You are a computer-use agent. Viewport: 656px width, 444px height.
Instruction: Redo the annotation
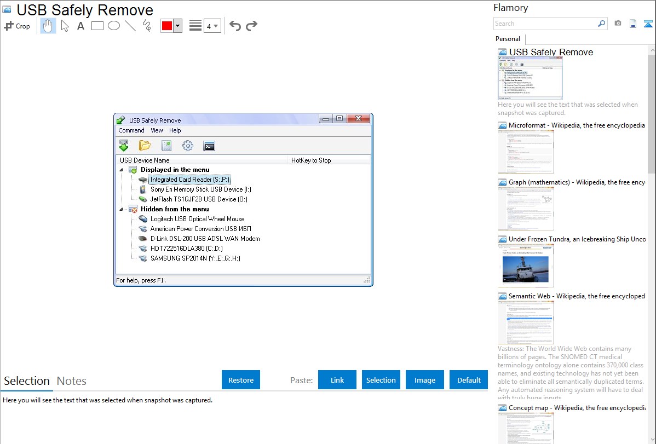click(251, 26)
